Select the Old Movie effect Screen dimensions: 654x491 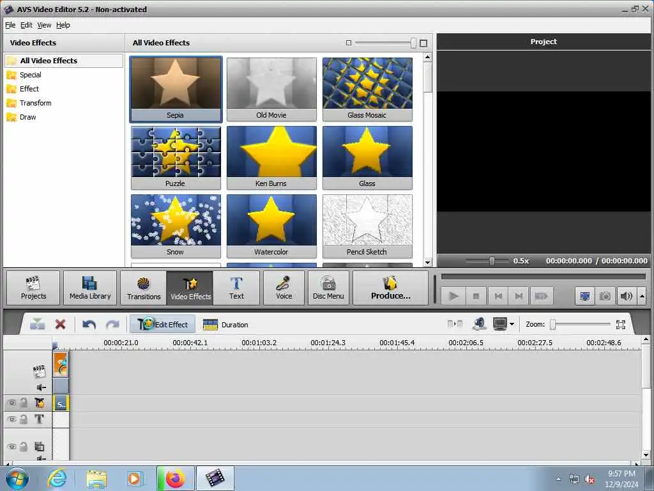271,89
